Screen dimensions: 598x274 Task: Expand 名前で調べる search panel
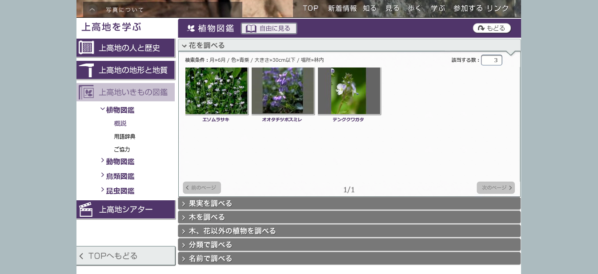184,259
